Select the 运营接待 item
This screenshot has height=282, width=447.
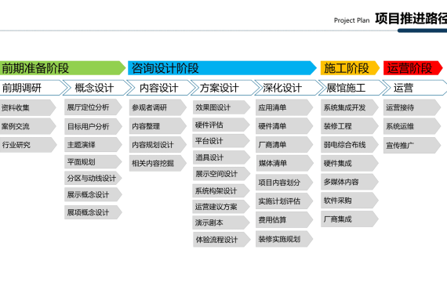[x=412, y=107]
